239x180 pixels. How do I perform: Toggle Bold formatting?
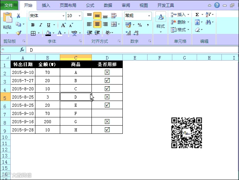(x=33, y=25)
